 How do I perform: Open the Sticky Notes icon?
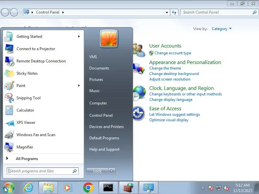pos(9,73)
